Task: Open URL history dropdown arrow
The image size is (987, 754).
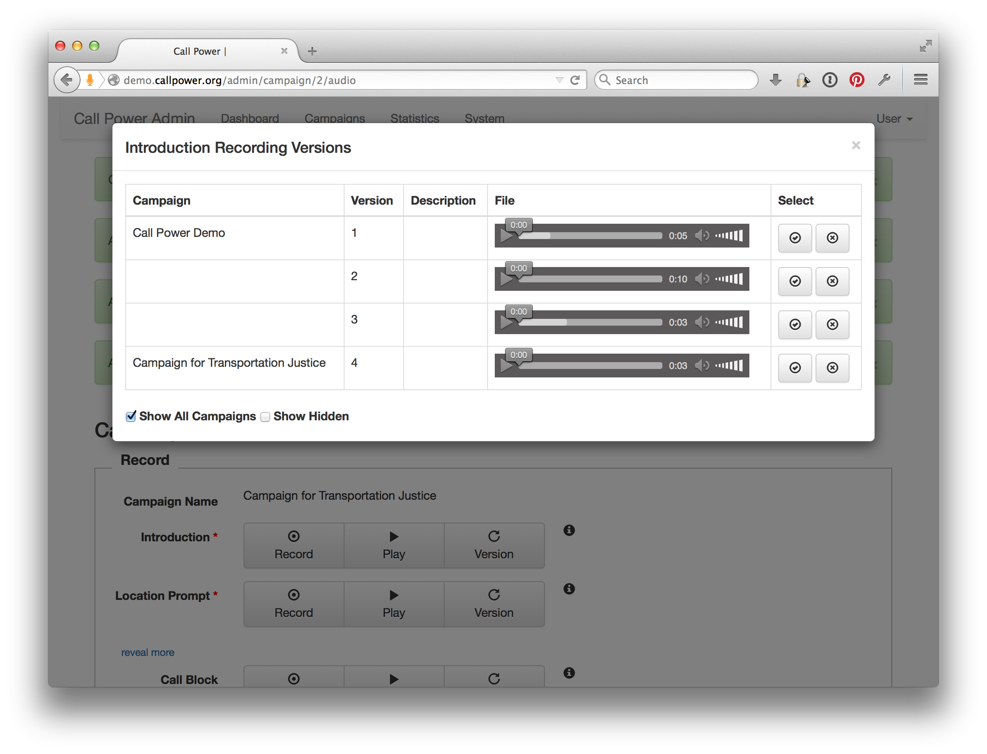Action: click(x=559, y=80)
